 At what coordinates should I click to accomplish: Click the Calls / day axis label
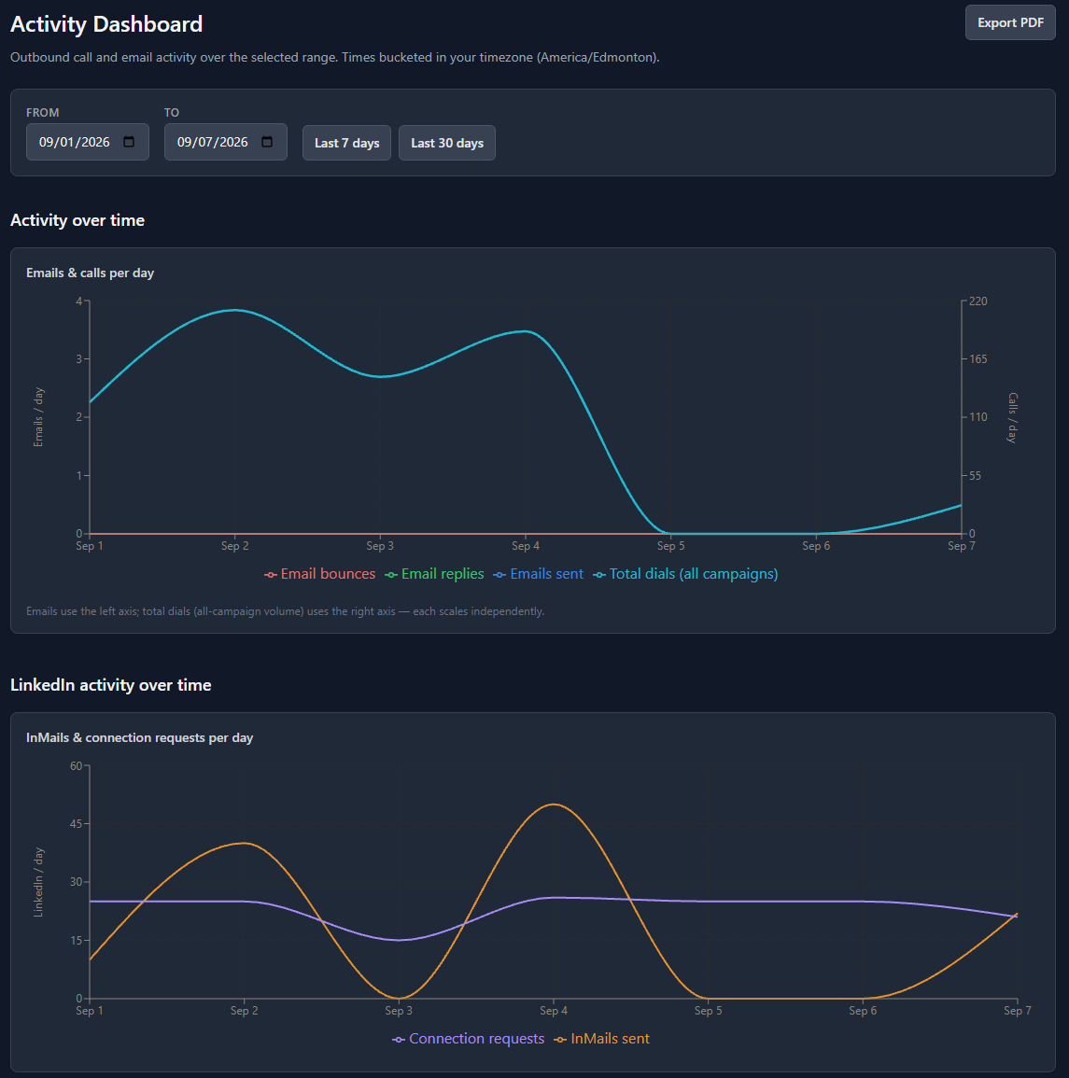coord(1012,417)
